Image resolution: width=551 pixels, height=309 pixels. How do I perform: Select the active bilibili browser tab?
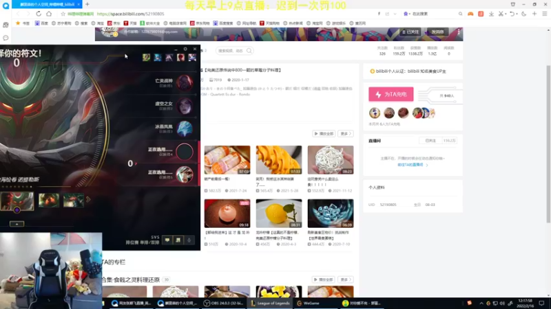[47, 4]
